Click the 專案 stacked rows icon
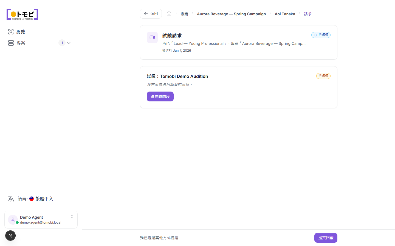The image size is (395, 246). pyautogui.click(x=11, y=43)
